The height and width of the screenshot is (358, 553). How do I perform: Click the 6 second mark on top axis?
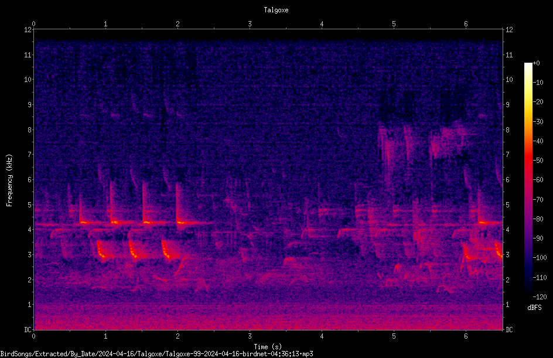coord(466,24)
